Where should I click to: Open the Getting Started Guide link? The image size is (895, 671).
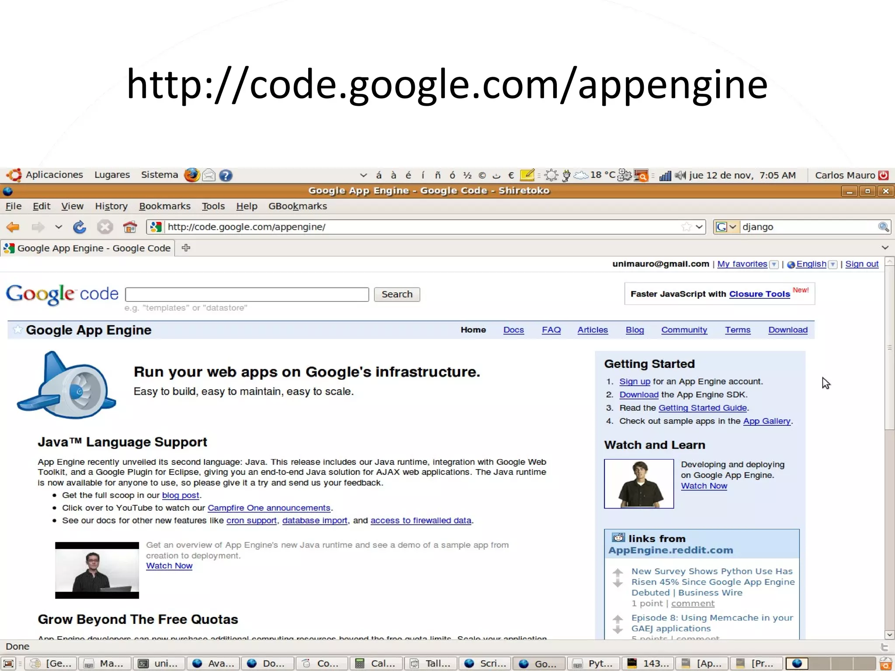point(702,408)
